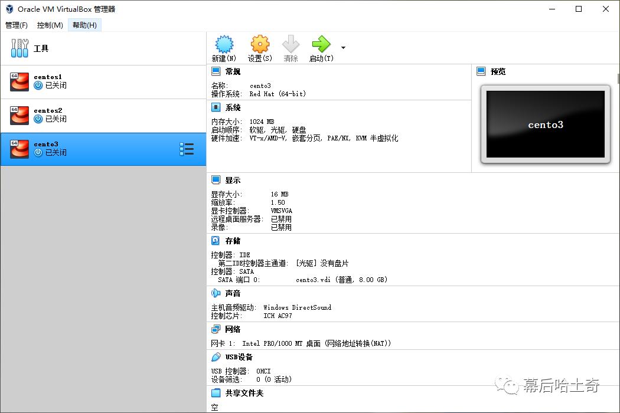The image size is (620, 413).
Task: Click the Audio section speaker icon
Action: 216,293
